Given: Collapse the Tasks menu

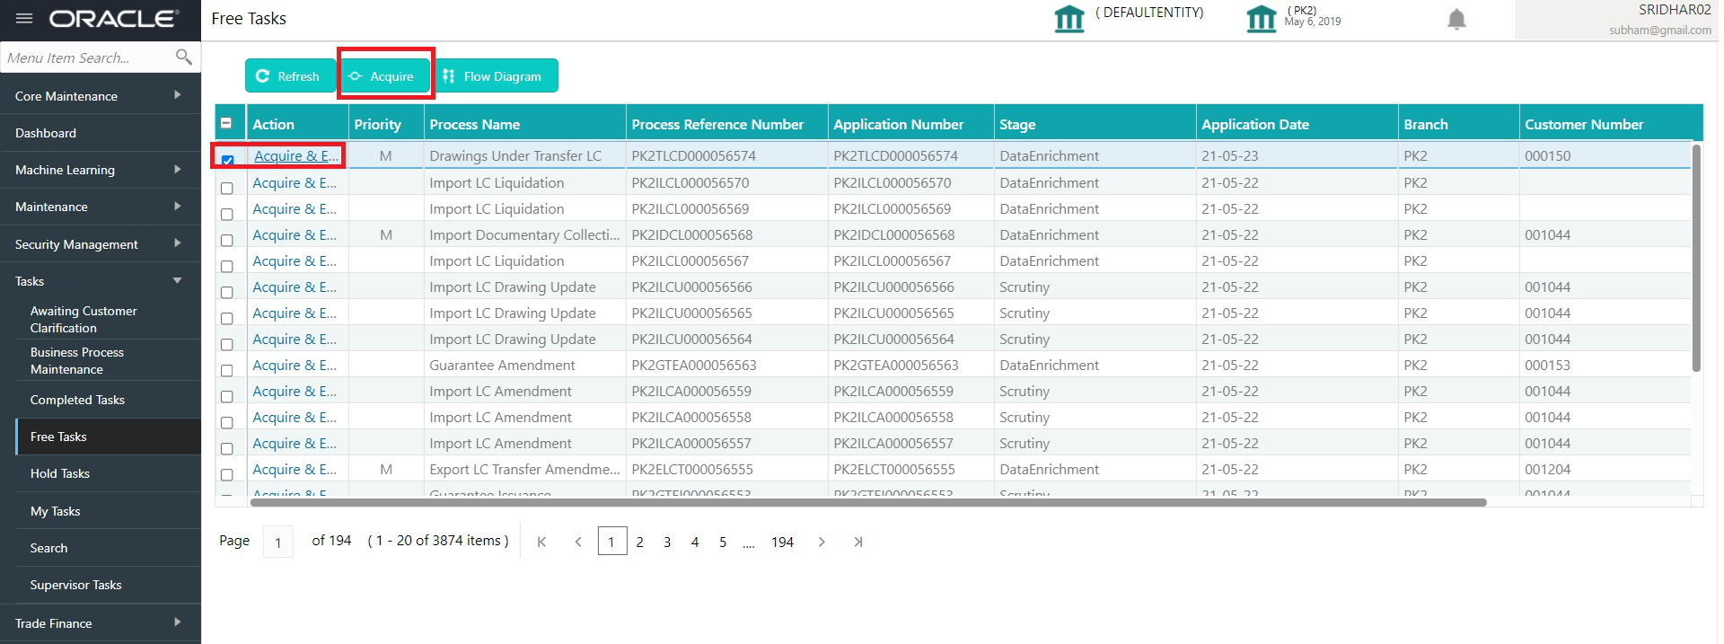Looking at the screenshot, I should pyautogui.click(x=100, y=281).
